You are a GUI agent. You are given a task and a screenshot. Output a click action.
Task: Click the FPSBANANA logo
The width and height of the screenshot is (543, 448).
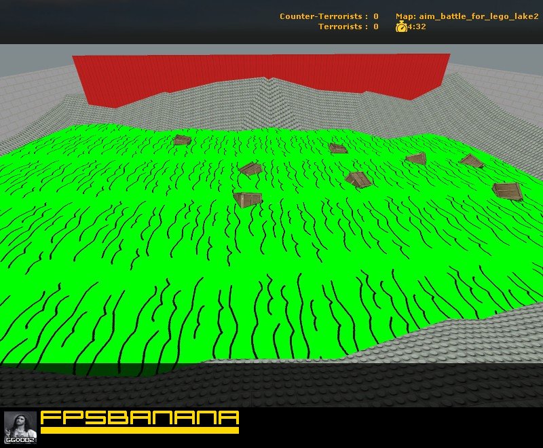(x=140, y=422)
